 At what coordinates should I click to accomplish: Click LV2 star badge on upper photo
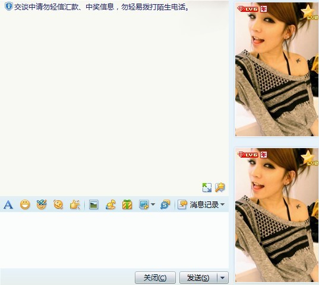point(309,12)
